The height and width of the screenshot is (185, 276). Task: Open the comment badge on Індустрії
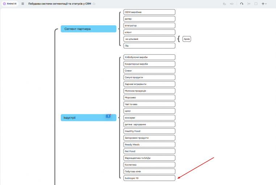(x=108, y=116)
